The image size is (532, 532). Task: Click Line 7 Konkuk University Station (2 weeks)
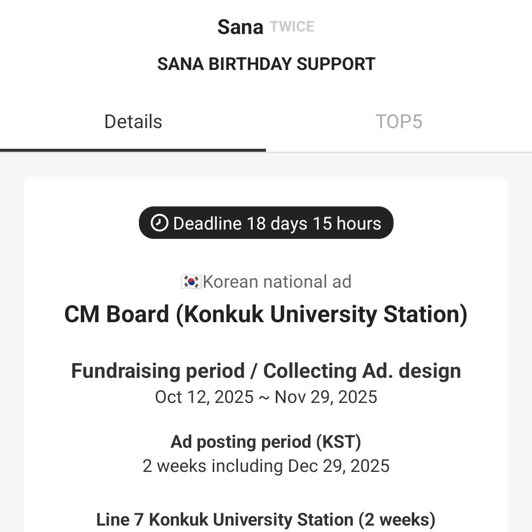click(266, 520)
